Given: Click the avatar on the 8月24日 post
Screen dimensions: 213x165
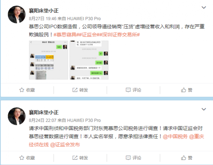Looking at the screenshot, I should click(17, 116).
